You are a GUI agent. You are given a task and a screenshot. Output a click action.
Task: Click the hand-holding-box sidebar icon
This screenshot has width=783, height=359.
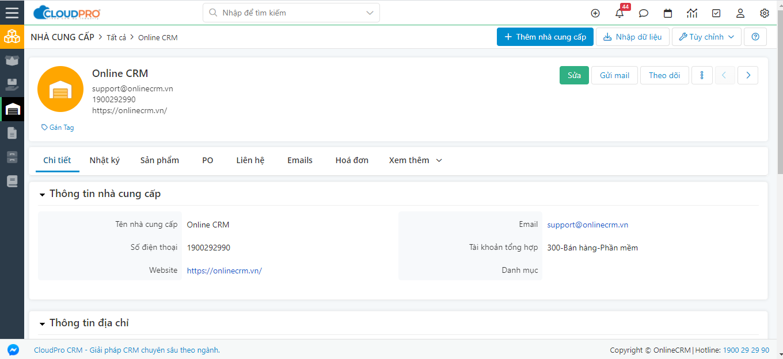click(12, 85)
